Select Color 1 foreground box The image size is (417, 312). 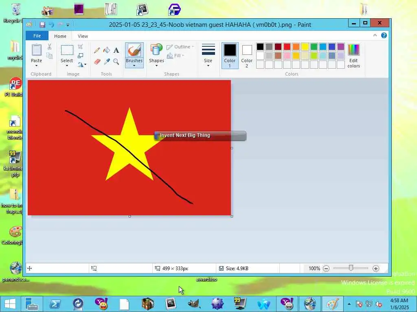click(x=230, y=55)
